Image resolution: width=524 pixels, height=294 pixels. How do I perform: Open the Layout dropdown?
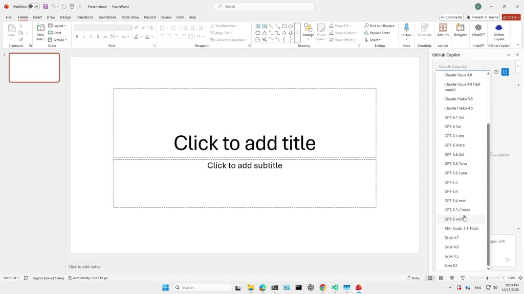coord(57,26)
